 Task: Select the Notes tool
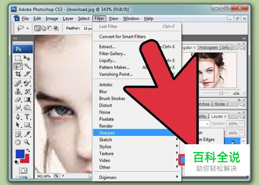[x=18, y=134]
